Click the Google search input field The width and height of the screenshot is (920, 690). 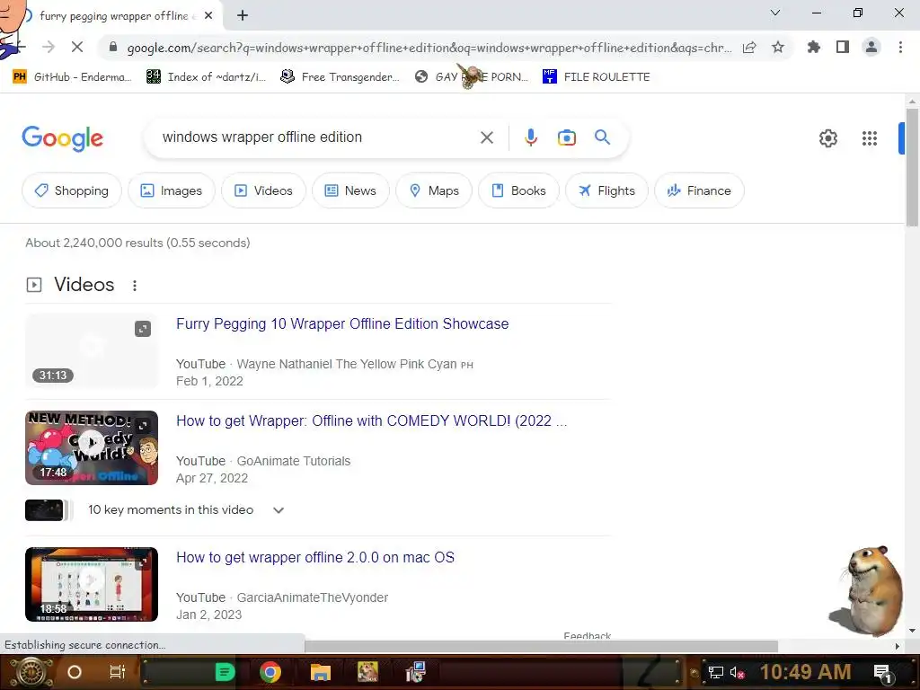[x=317, y=137]
